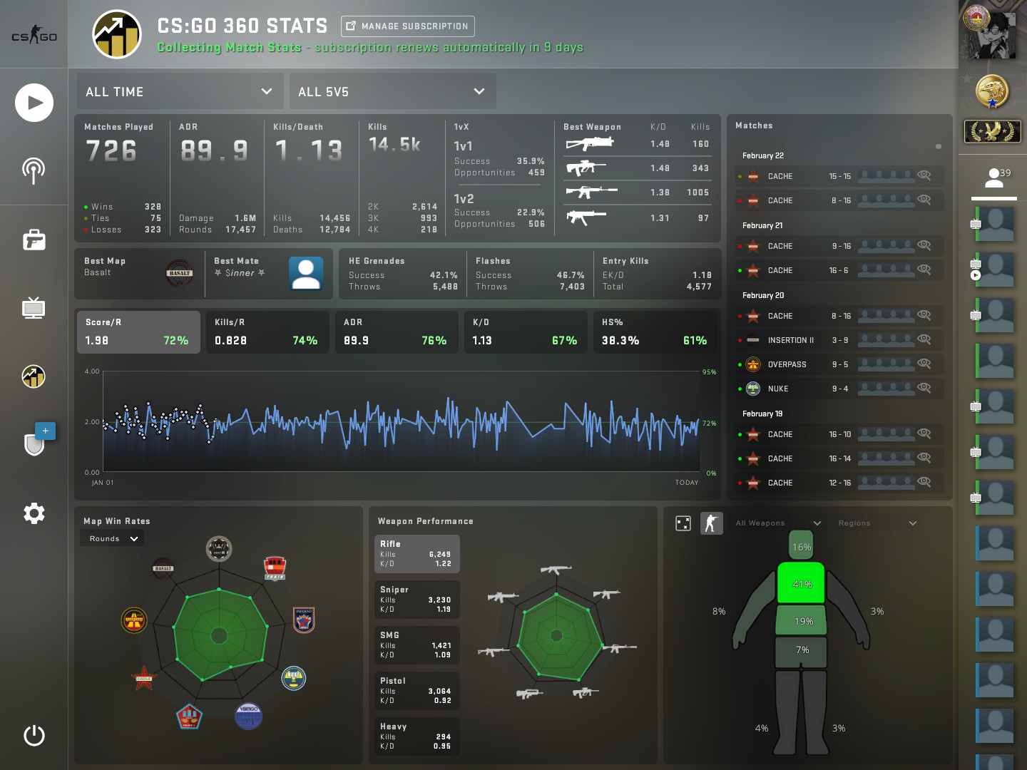Select the 360 Stats chart sidebar icon
Image resolution: width=1027 pixels, height=770 pixels.
tap(34, 376)
